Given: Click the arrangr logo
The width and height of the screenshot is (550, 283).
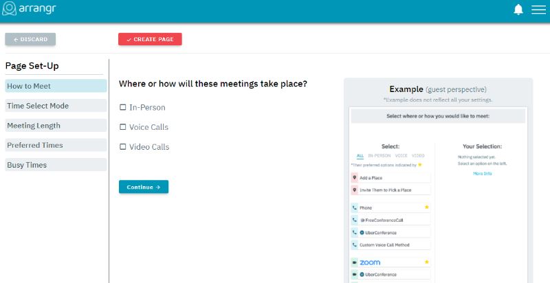Looking at the screenshot, I should (30, 10).
